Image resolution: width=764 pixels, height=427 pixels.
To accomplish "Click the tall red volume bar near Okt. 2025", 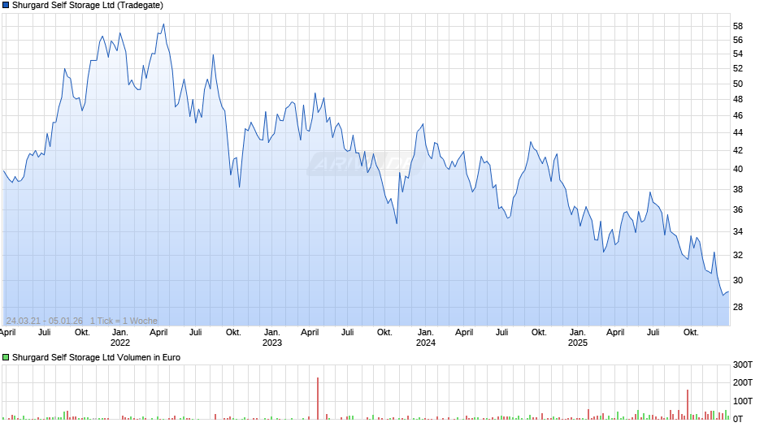I will (x=688, y=404).
